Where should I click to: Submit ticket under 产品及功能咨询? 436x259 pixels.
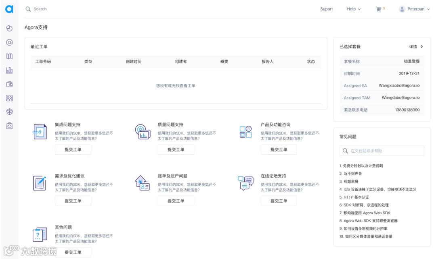click(279, 150)
